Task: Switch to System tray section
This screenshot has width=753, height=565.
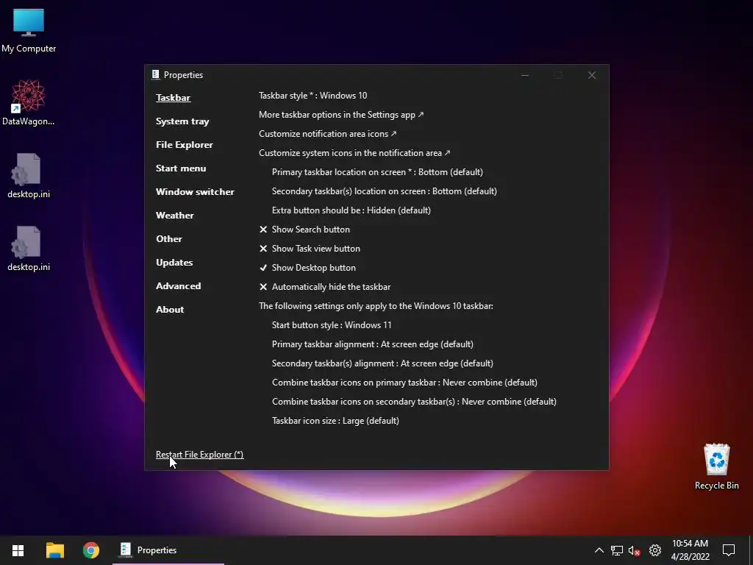Action: [182, 121]
